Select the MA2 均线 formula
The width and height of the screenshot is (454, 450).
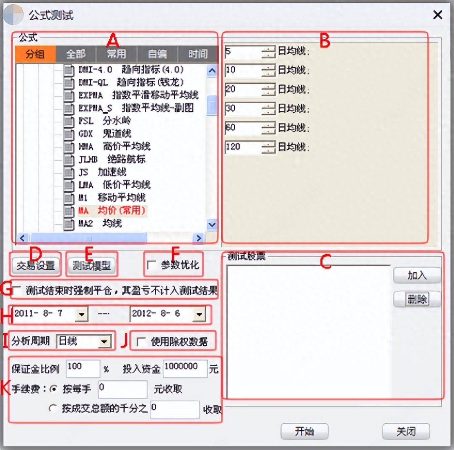100,223
